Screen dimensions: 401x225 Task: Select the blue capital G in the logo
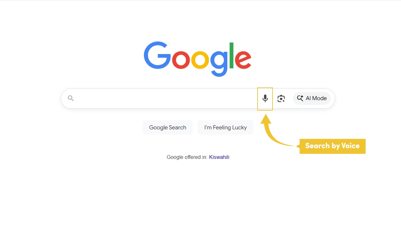coord(157,57)
